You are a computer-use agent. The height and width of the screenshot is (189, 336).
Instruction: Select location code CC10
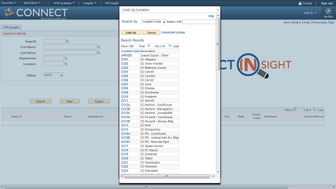click(x=125, y=97)
